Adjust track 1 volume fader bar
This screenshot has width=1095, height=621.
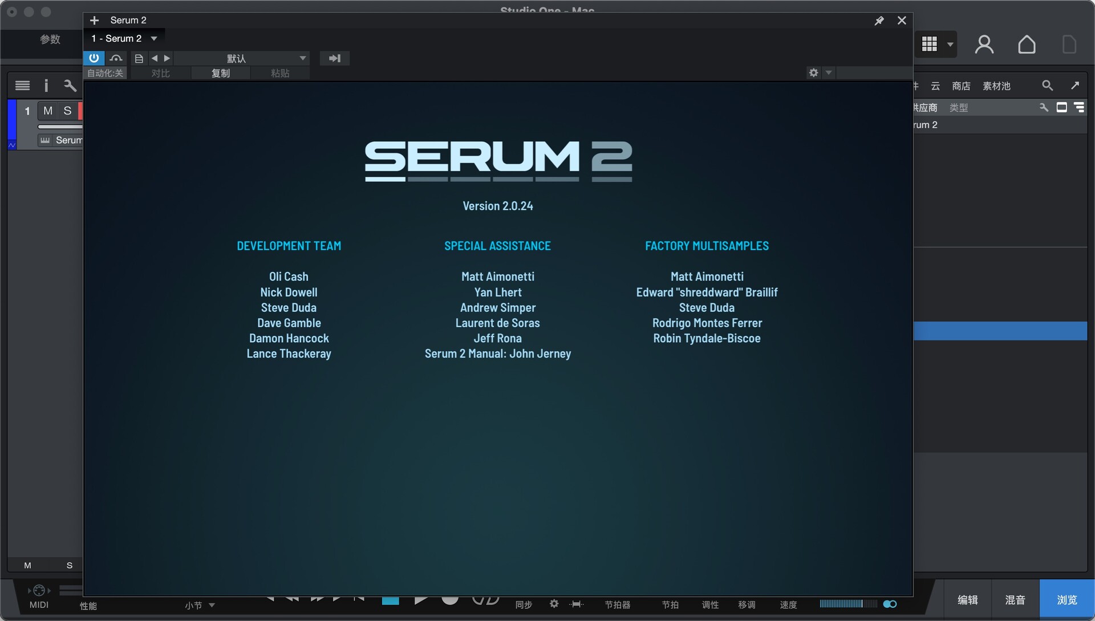[x=60, y=127]
